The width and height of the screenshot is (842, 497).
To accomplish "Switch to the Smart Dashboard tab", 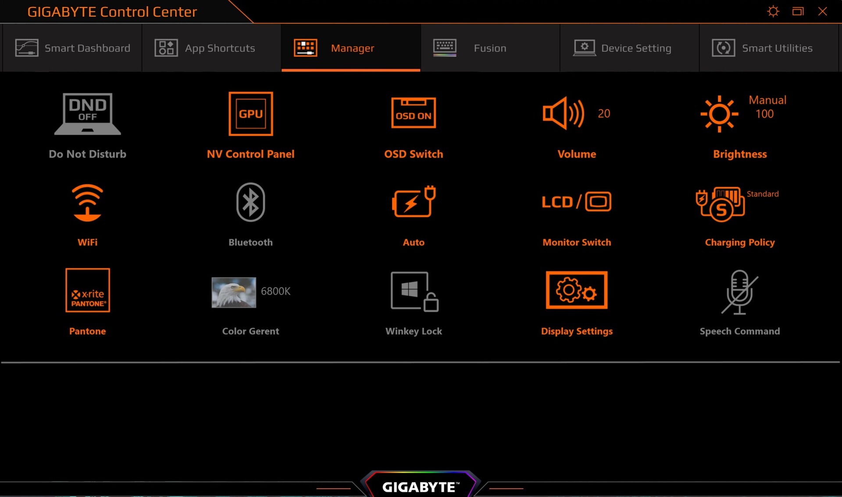I will tap(72, 48).
